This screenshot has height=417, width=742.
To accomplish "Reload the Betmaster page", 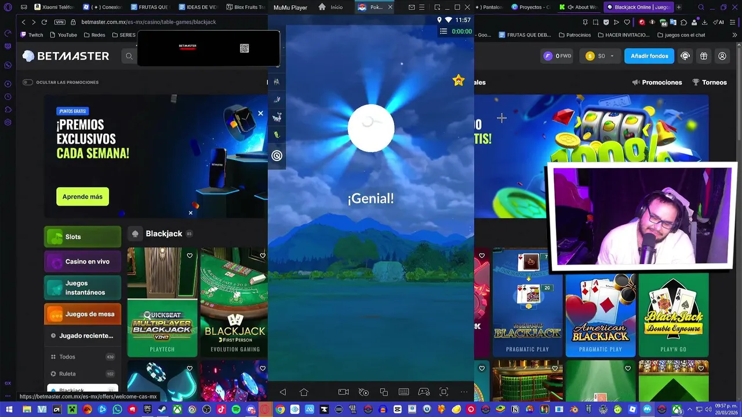I will [x=44, y=22].
